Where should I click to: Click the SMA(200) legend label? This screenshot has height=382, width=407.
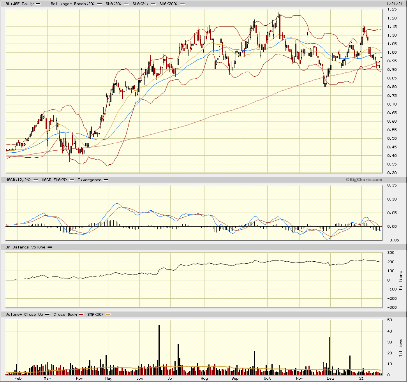[x=169, y=4]
